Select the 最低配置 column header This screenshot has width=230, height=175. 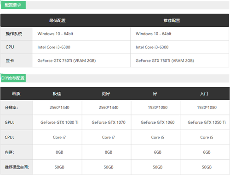(57, 20)
